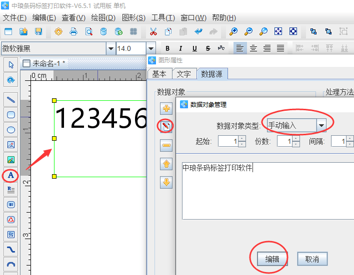Select the draw line tool

[10, 99]
